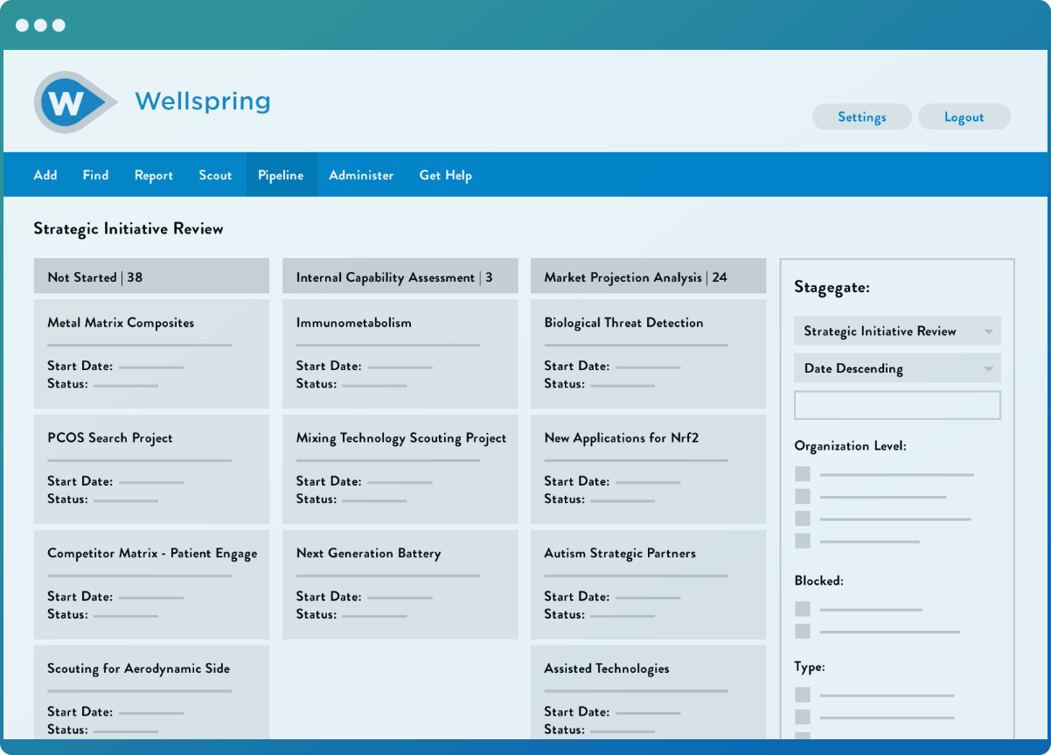Select the Scout navigation item

[x=215, y=175]
